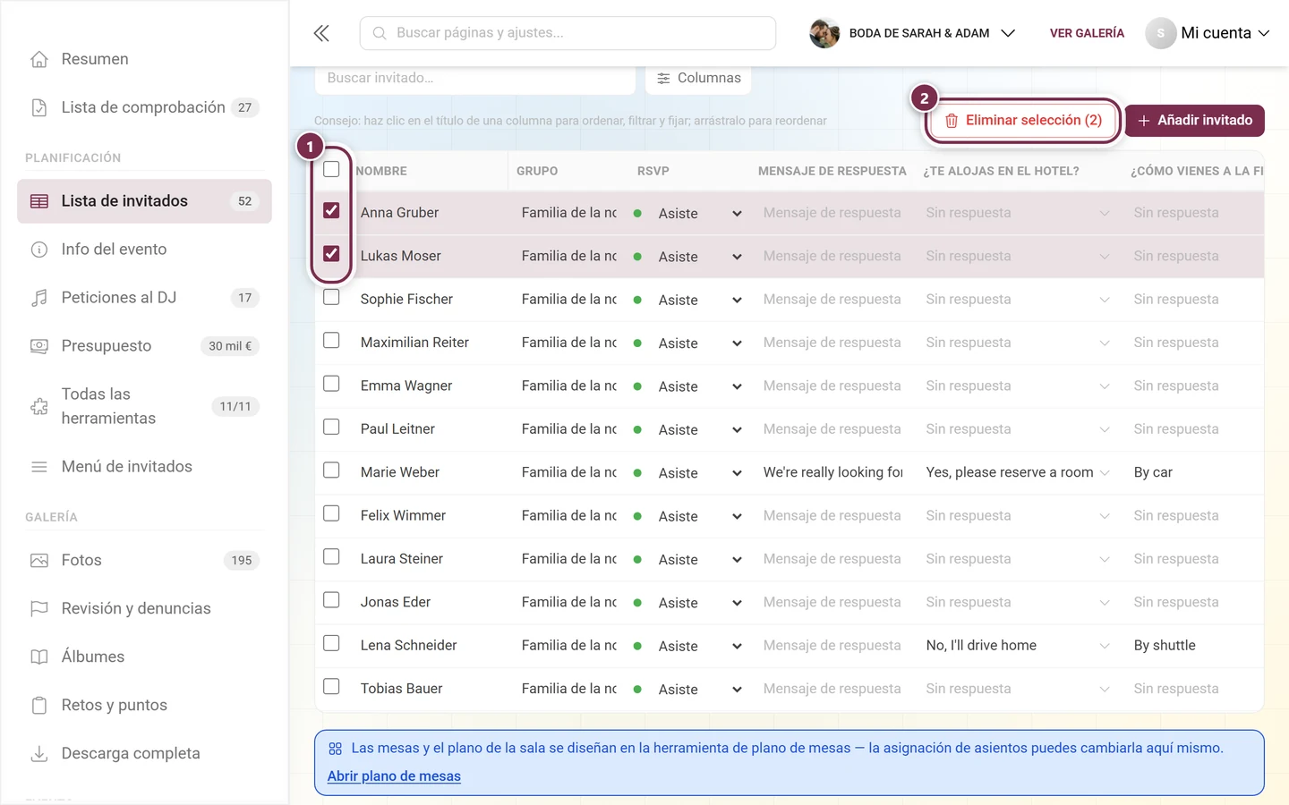Click the Peticiones al DJ music note icon
The height and width of the screenshot is (805, 1289).
[x=39, y=298]
